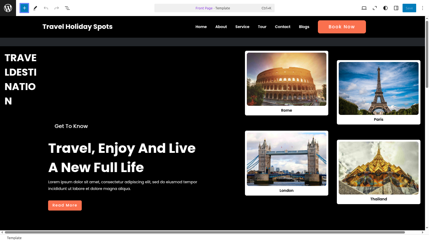Select the Paris caption text
This screenshot has width=429, height=241.
click(x=379, y=119)
